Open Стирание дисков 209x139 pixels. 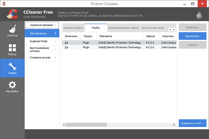[42, 57]
